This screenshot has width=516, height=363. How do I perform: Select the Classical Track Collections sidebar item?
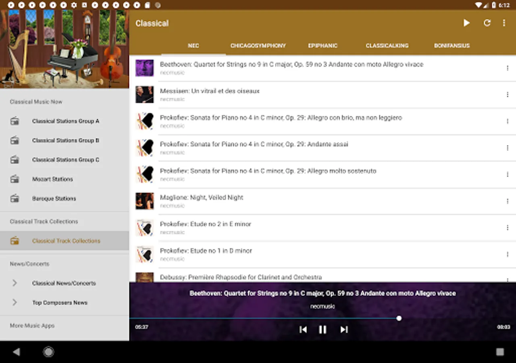coord(64,241)
